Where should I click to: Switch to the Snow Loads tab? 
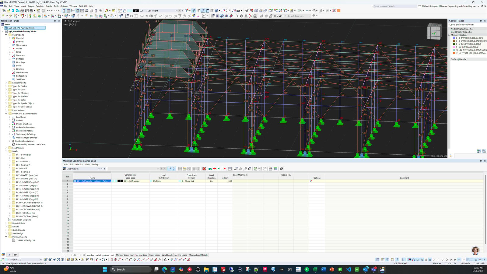click(155, 255)
